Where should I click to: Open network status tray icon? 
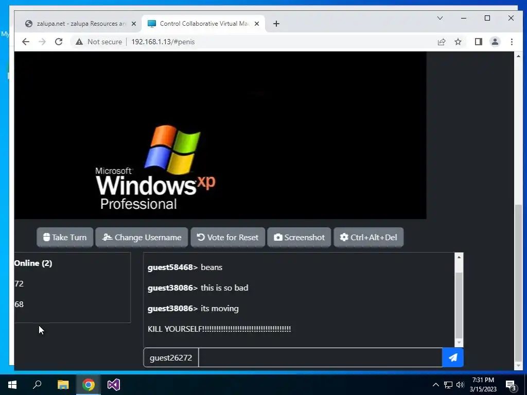click(448, 385)
